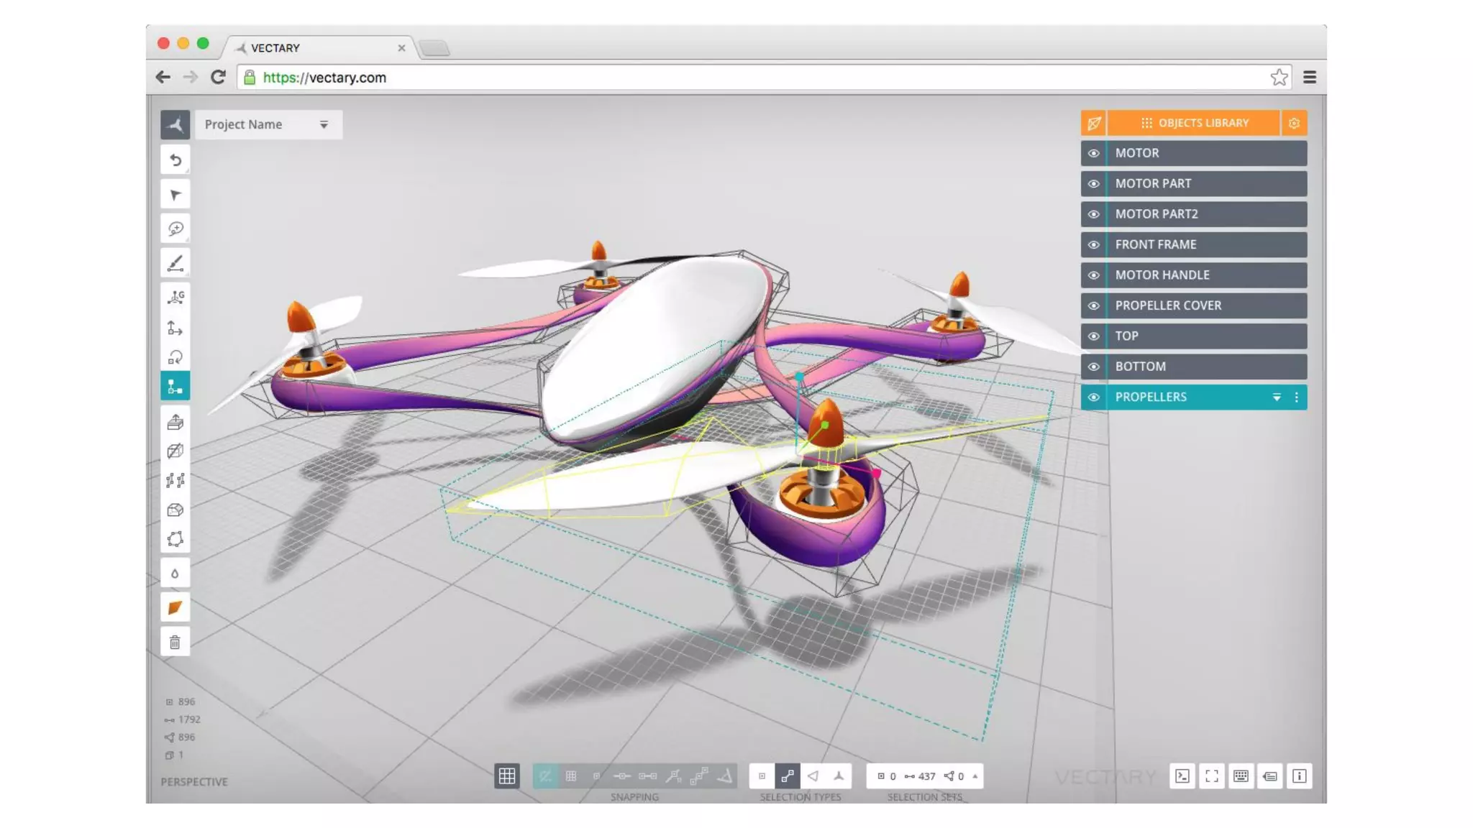Click the undo arrow icon in the left toolbar
The height and width of the screenshot is (828, 1473).
coord(175,160)
